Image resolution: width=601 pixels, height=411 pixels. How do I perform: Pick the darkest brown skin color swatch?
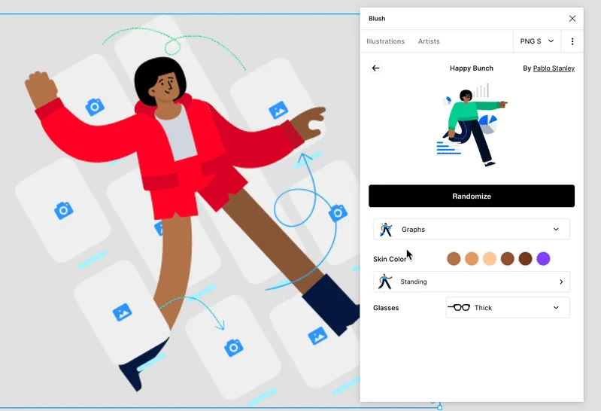click(x=525, y=259)
